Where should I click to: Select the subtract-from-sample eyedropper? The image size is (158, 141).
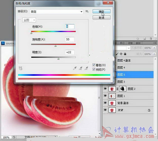[x=86, y=68]
